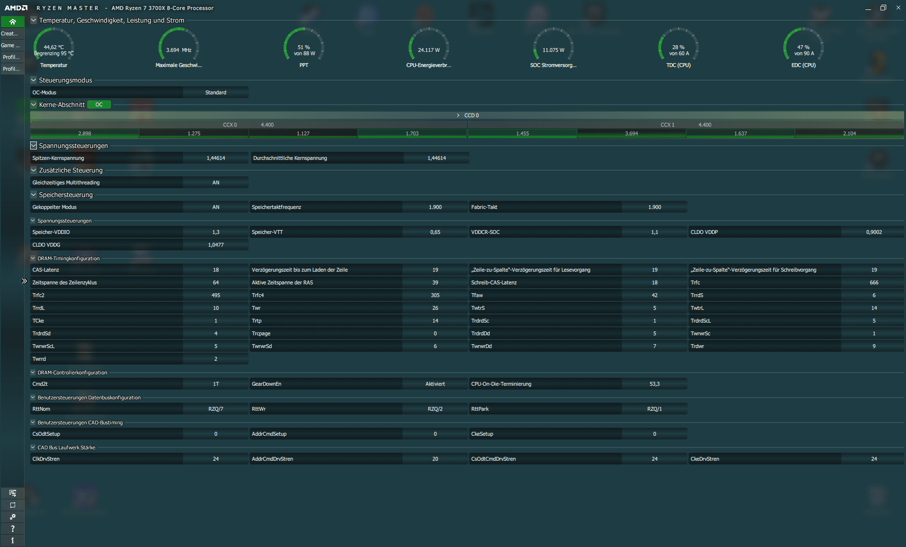906x547 pixels.
Task: Click the Trfc2 value 495
Action: coord(216,295)
